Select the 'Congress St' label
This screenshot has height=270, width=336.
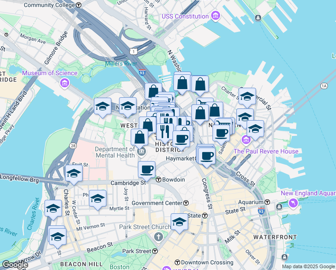click(x=207, y=193)
